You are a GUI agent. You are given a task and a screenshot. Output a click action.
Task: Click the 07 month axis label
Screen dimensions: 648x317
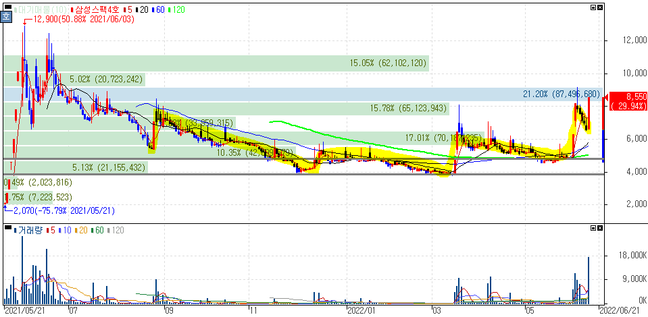[74, 310]
